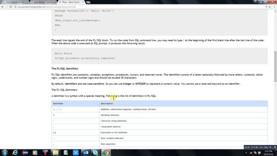Click 'Attribute indicator' table cell

tap(184, 115)
